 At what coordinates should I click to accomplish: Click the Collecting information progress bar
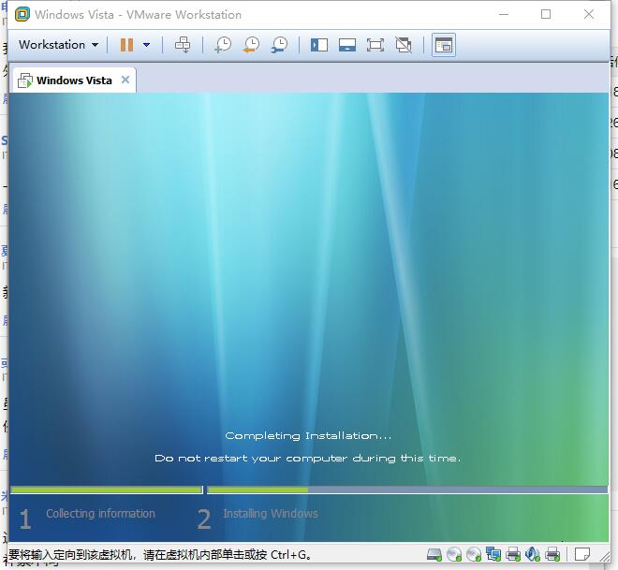(107, 490)
